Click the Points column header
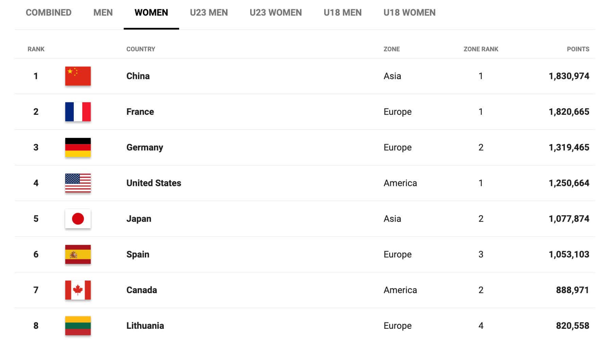The height and width of the screenshot is (340, 605). (x=578, y=49)
